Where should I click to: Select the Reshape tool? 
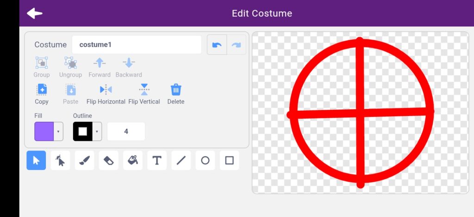coord(60,160)
